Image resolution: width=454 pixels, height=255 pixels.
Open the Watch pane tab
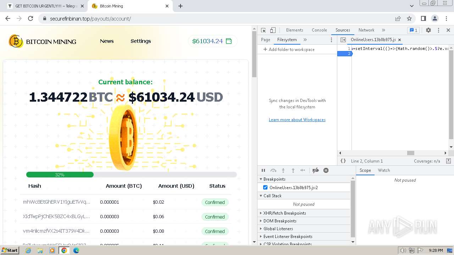click(384, 170)
